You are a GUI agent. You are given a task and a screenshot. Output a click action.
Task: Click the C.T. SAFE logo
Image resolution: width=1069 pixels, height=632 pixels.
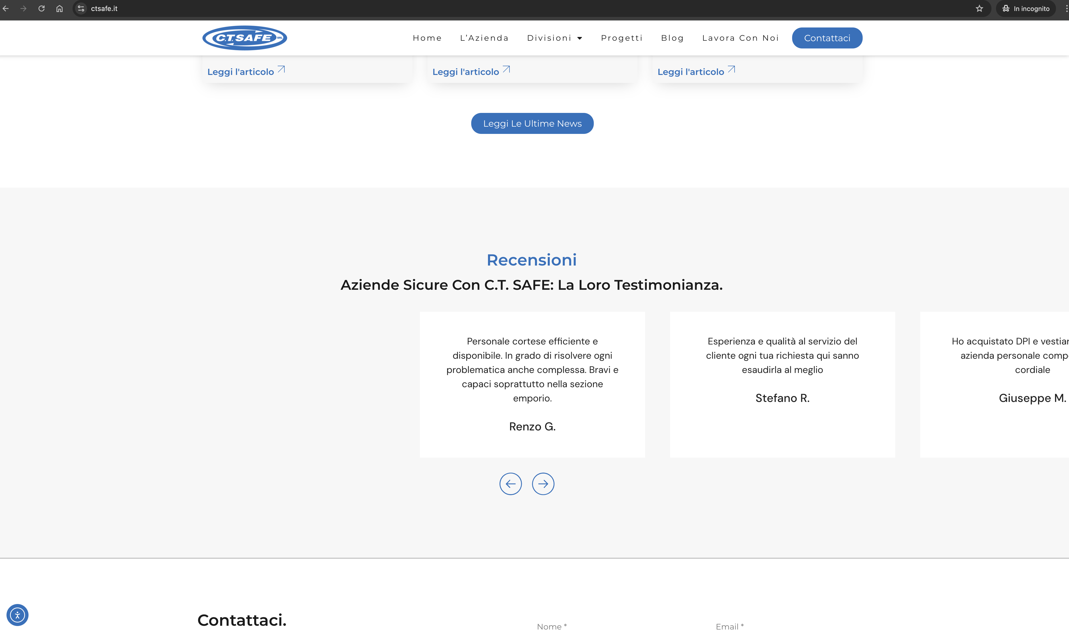(x=244, y=38)
